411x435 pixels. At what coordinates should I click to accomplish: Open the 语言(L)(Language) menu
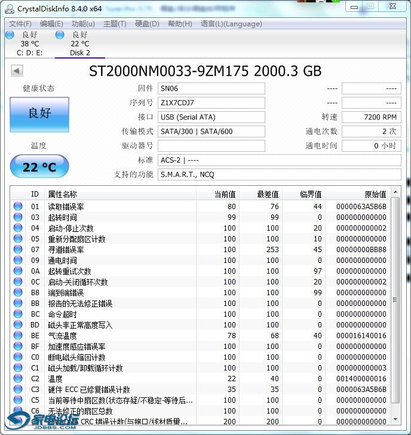(x=231, y=24)
